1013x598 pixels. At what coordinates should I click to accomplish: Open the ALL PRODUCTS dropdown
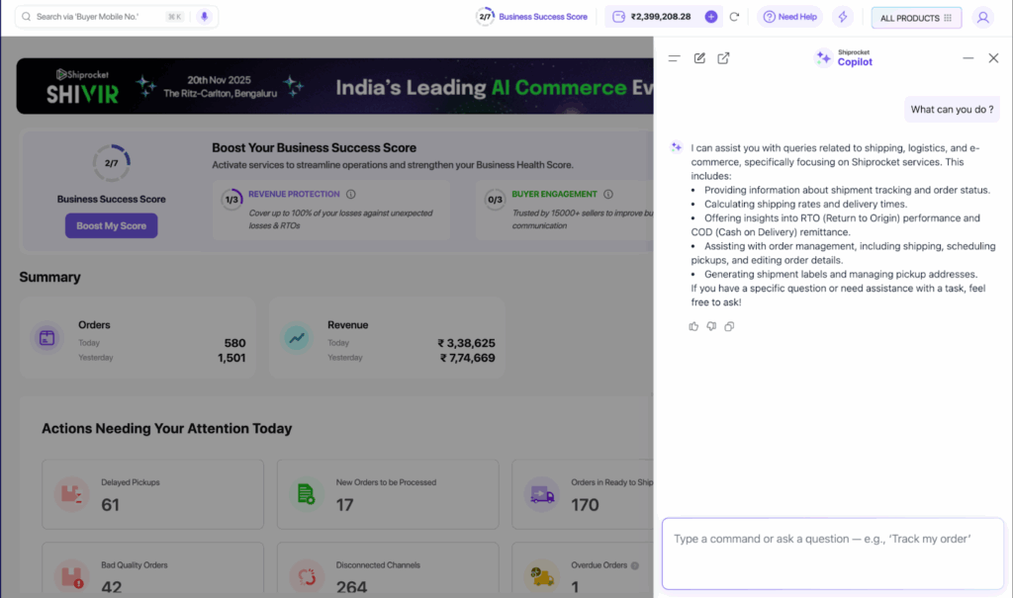(x=915, y=18)
